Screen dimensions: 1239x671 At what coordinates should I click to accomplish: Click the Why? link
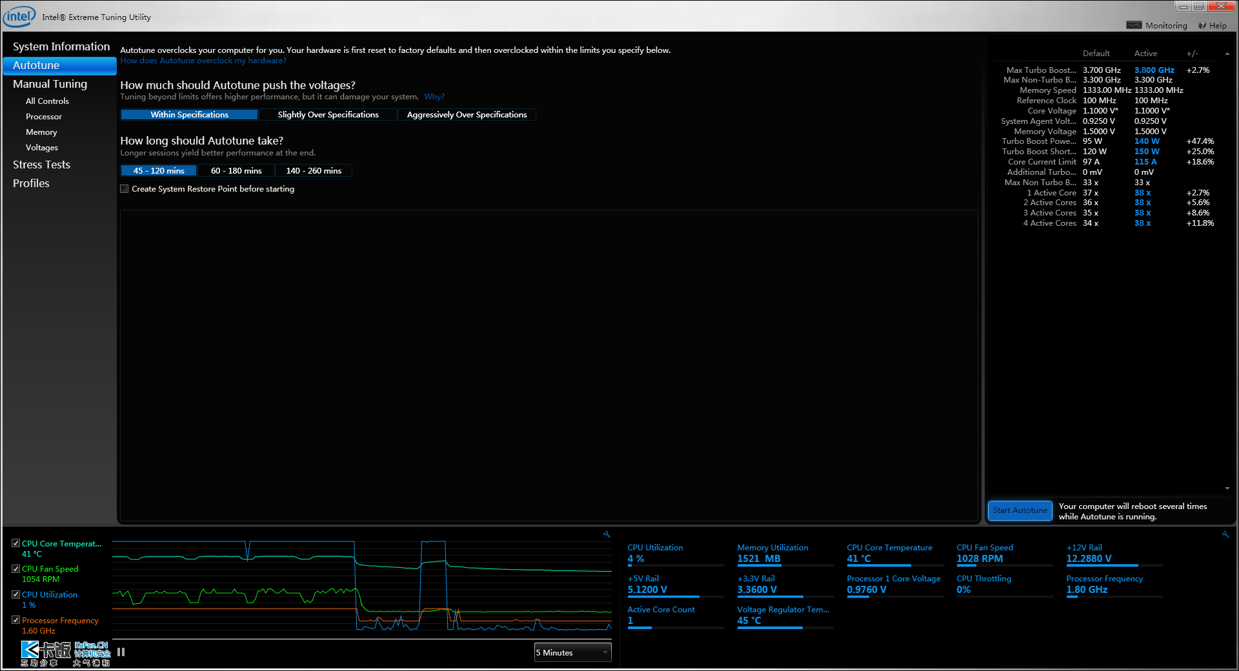434,97
